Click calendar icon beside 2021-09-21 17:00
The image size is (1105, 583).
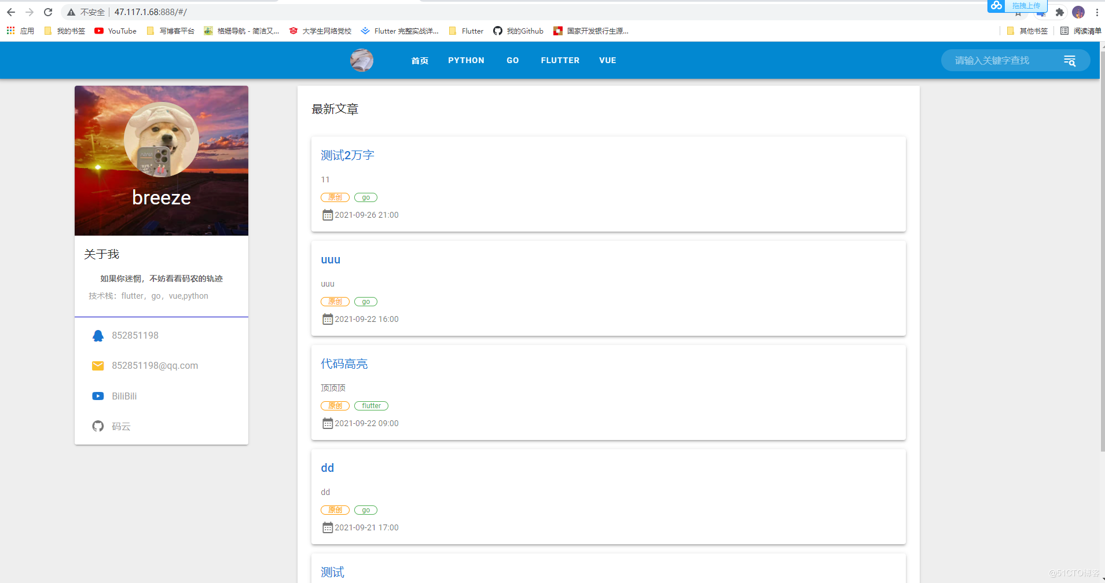328,528
